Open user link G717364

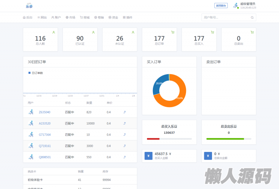pos(45,135)
